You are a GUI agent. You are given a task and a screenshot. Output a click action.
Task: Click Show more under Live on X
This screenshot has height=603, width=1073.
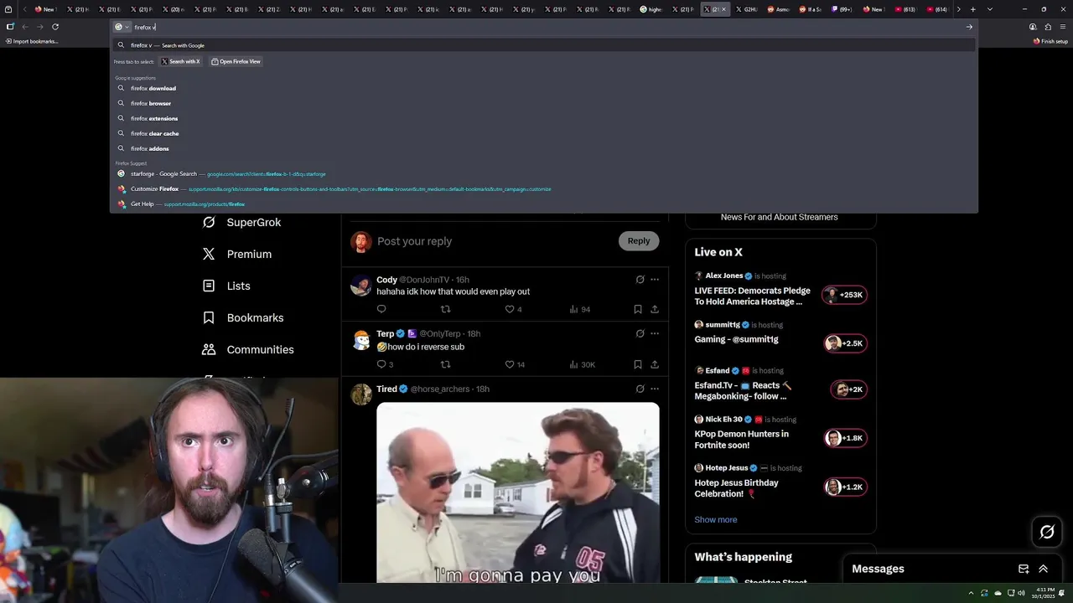pos(716,519)
